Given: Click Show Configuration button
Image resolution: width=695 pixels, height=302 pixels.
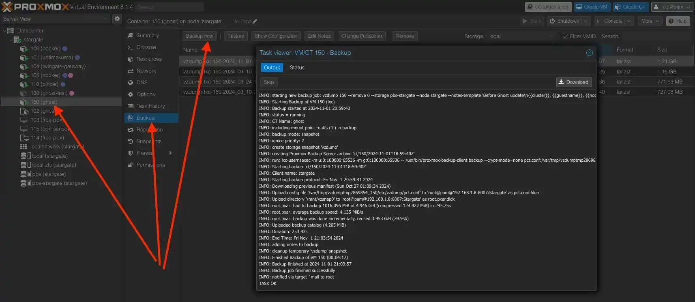Looking at the screenshot, I should point(276,36).
